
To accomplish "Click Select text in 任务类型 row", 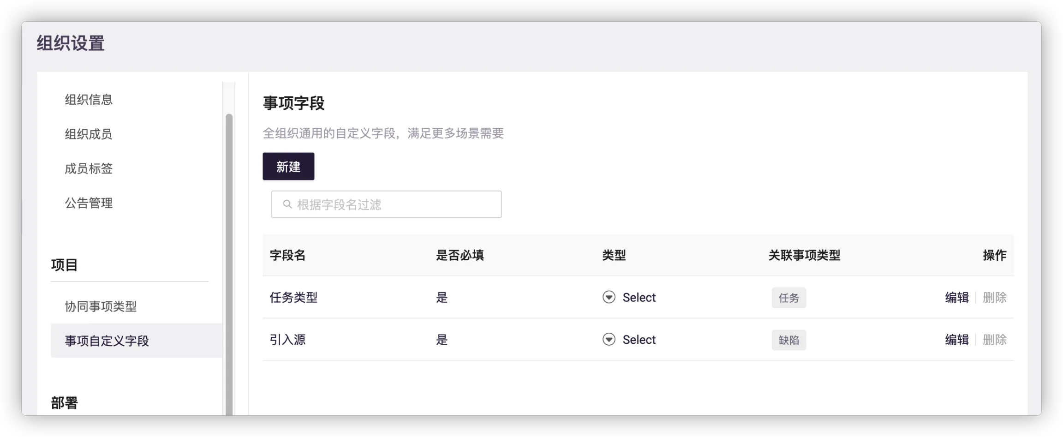I will tap(639, 298).
